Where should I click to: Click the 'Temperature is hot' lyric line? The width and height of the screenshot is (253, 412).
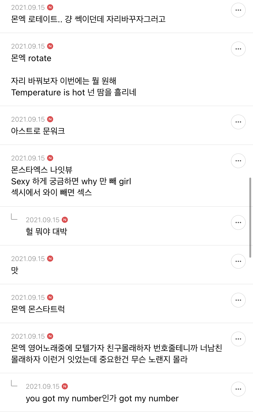tap(73, 93)
